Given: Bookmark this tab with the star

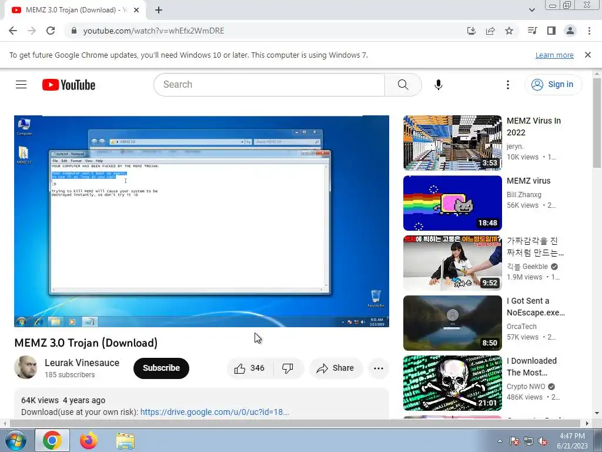Looking at the screenshot, I should coord(509,31).
